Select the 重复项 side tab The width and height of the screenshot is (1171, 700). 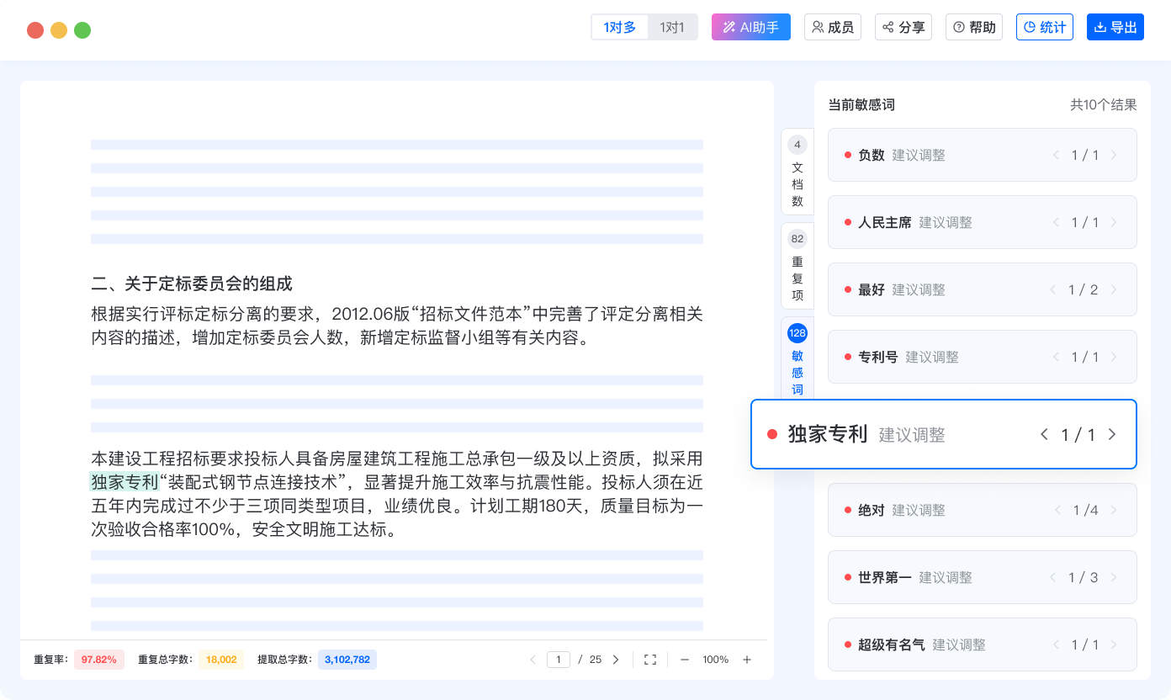point(797,266)
